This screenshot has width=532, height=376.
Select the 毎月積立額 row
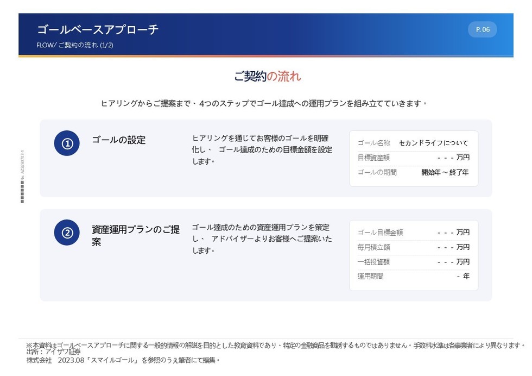(413, 247)
